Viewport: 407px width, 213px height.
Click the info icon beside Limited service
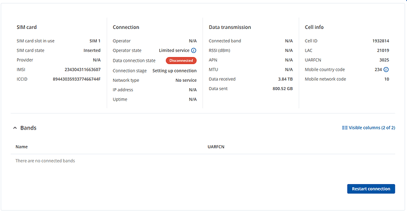coord(193,51)
